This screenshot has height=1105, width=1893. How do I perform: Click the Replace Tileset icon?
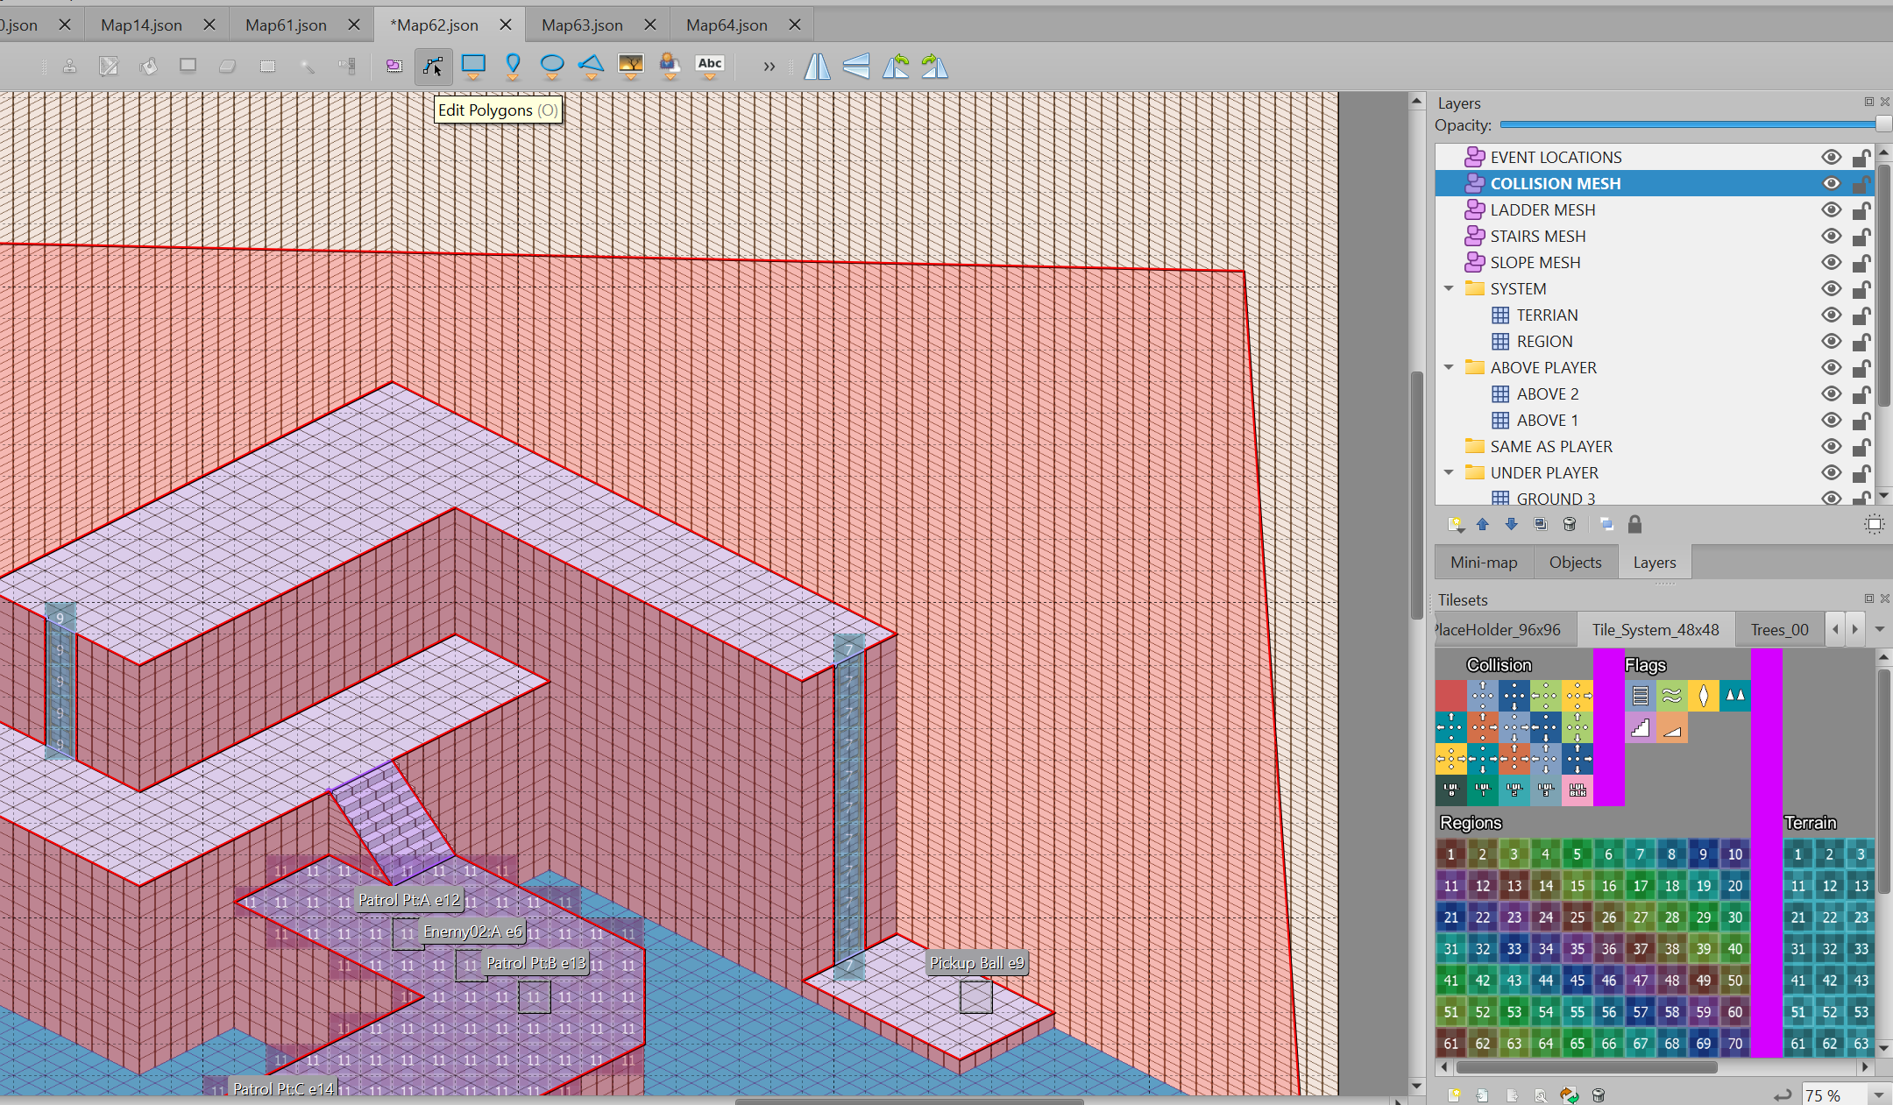tap(1569, 1095)
